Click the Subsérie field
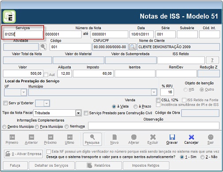The image size is (223, 172). 187,34
